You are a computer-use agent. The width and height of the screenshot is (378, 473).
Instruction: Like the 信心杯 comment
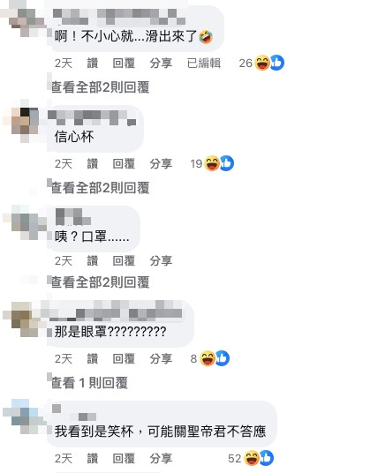click(x=93, y=164)
